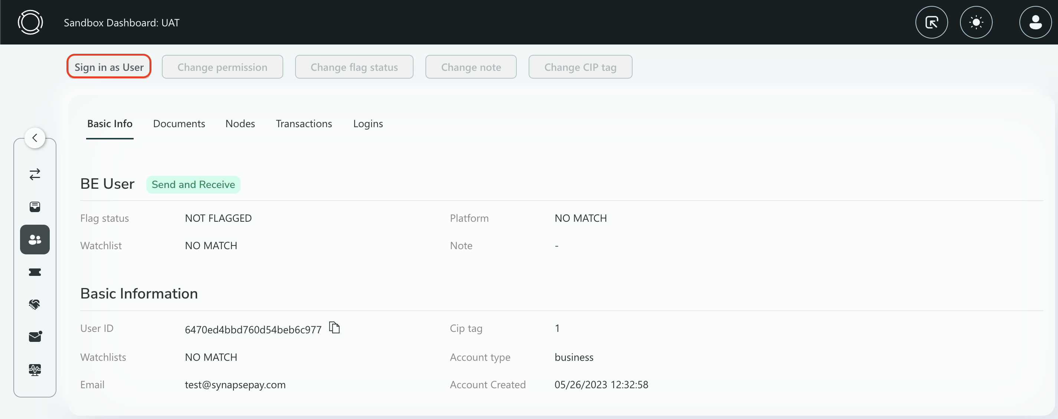Click the Change CIP tag button

[x=580, y=66]
